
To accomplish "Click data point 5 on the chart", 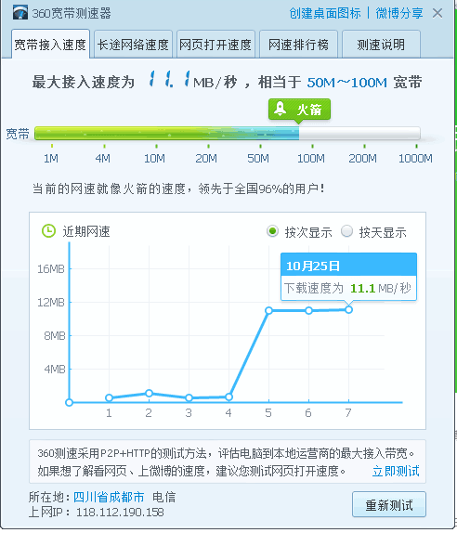I will (268, 310).
